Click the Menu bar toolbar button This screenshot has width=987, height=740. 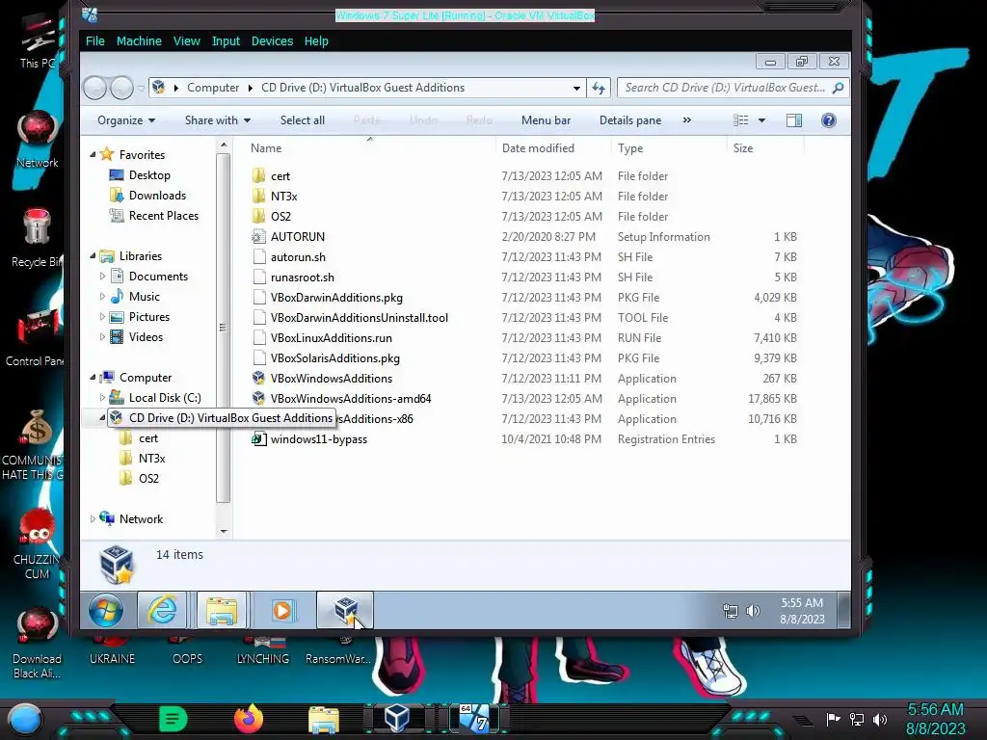[546, 120]
